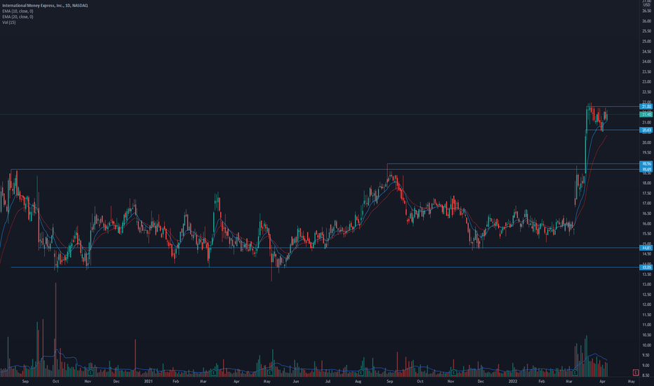Click the 24.00 price axis label
The width and height of the screenshot is (654, 386).
point(646,62)
